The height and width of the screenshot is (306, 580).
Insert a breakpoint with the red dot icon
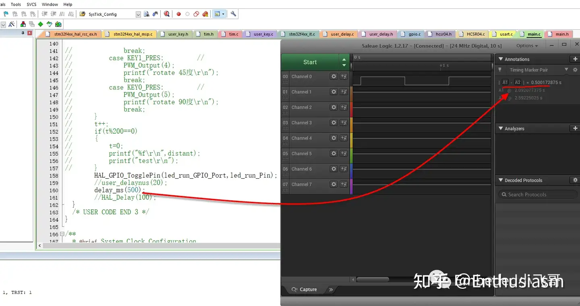[178, 14]
